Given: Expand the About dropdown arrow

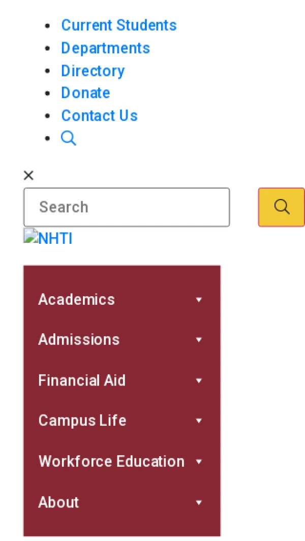Looking at the screenshot, I should (199, 502).
